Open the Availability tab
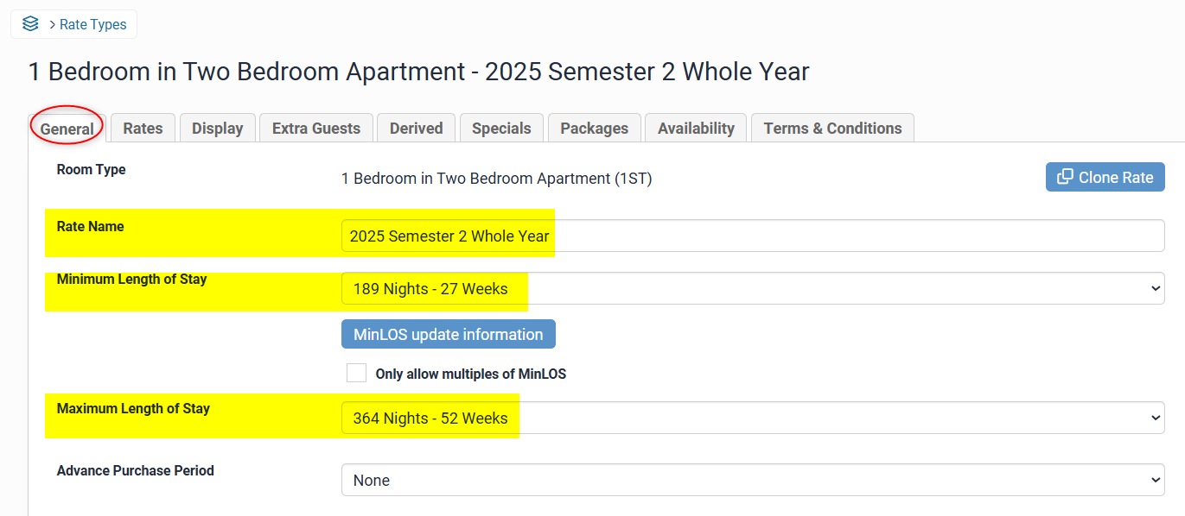The width and height of the screenshot is (1185, 516). 696,129
